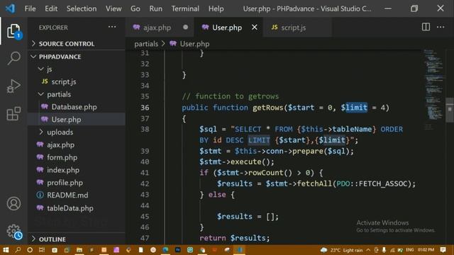Click the highlighted LIMIT keyword in SQL

pos(259,140)
